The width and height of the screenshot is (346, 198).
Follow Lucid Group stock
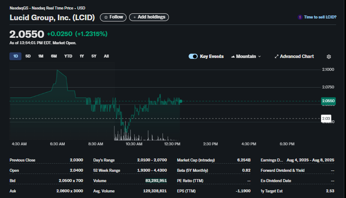113,17
